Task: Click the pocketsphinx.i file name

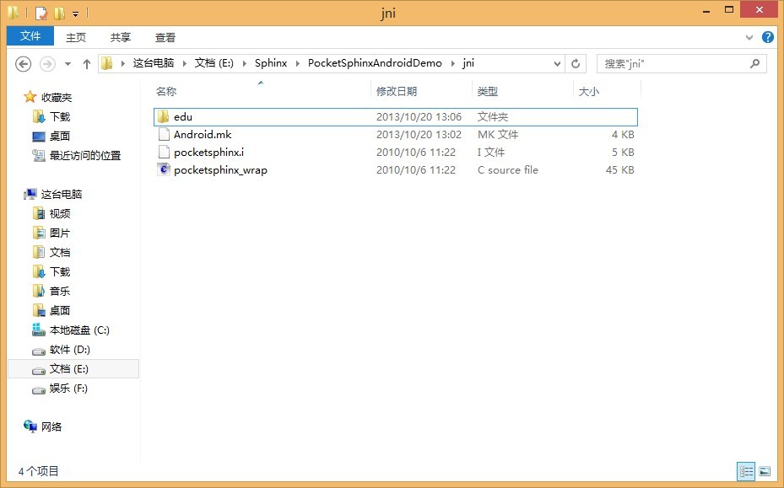Action: 209,153
